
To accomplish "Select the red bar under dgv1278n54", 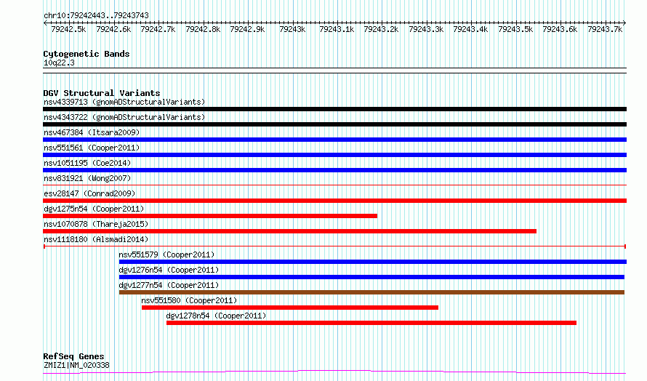I will [371, 323].
